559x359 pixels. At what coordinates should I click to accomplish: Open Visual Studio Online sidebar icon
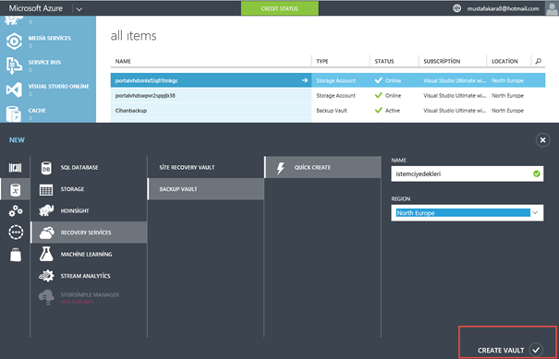14,90
